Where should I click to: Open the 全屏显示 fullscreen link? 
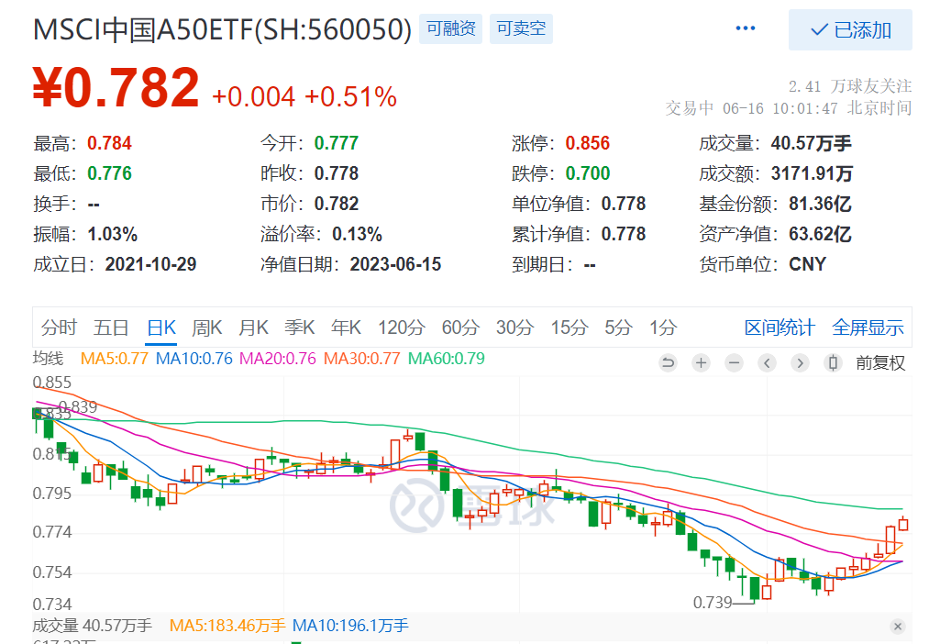[868, 328]
